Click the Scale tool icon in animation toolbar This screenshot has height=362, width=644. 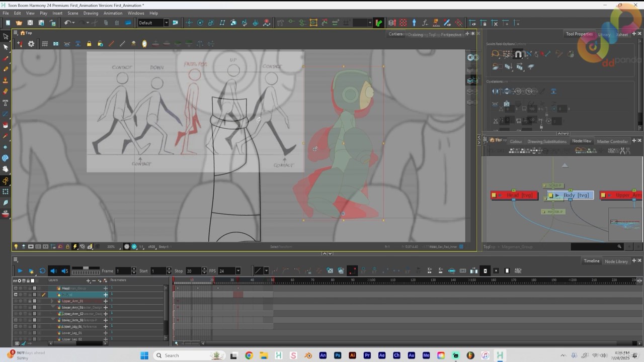click(x=211, y=23)
